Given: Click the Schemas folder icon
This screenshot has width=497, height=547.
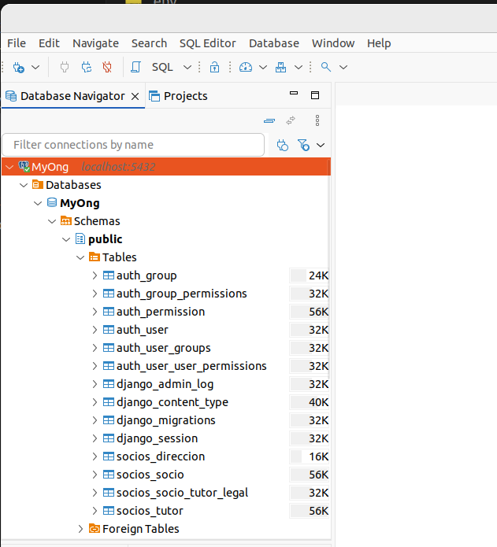Looking at the screenshot, I should pos(66,221).
